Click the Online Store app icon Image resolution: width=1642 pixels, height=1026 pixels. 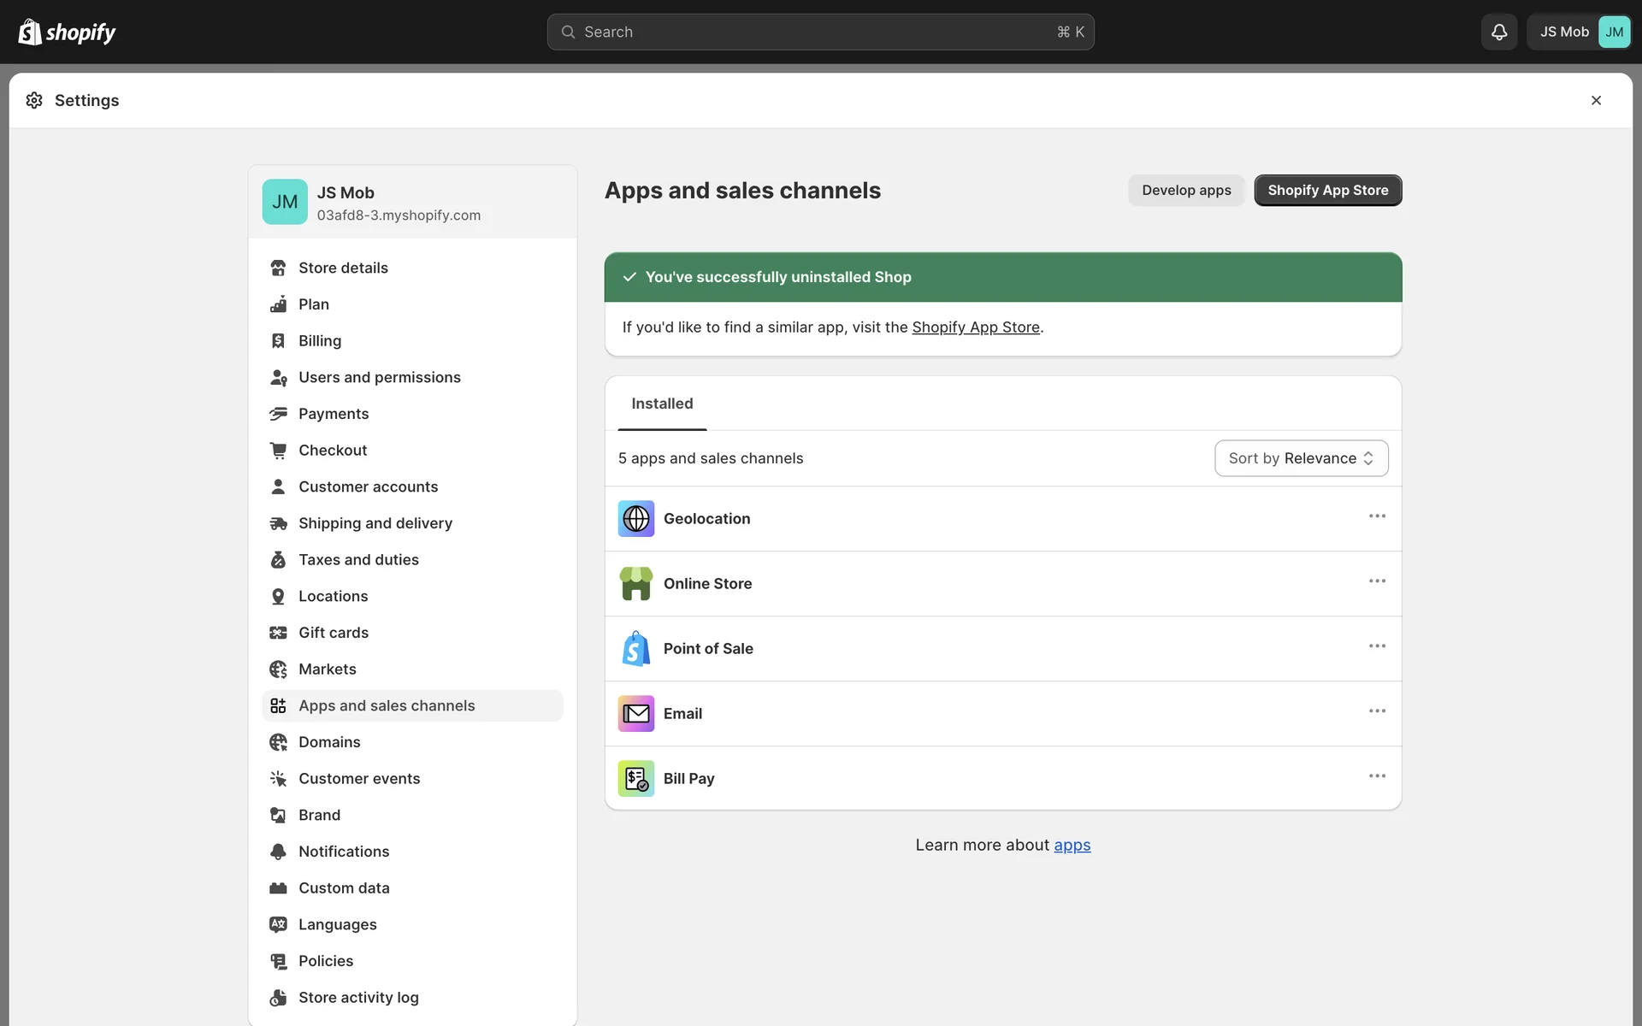tap(635, 584)
